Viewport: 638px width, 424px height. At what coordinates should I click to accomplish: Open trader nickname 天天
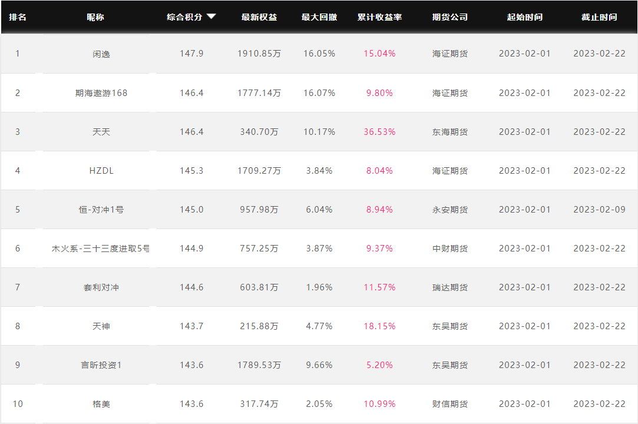(101, 132)
